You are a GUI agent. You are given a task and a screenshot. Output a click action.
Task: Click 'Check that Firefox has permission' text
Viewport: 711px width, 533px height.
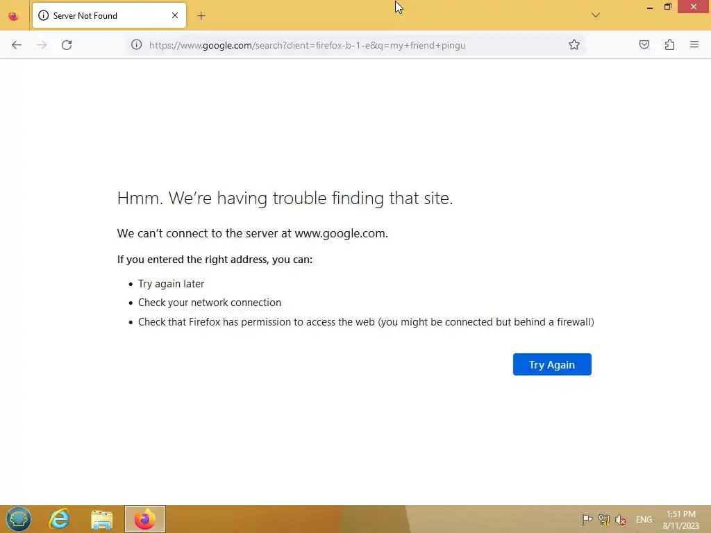[x=366, y=322]
